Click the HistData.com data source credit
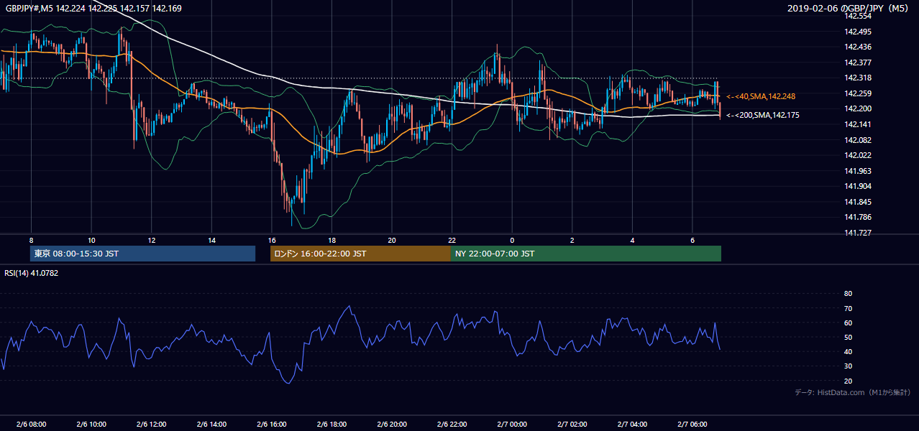This screenshot has height=431, width=919. (x=853, y=392)
